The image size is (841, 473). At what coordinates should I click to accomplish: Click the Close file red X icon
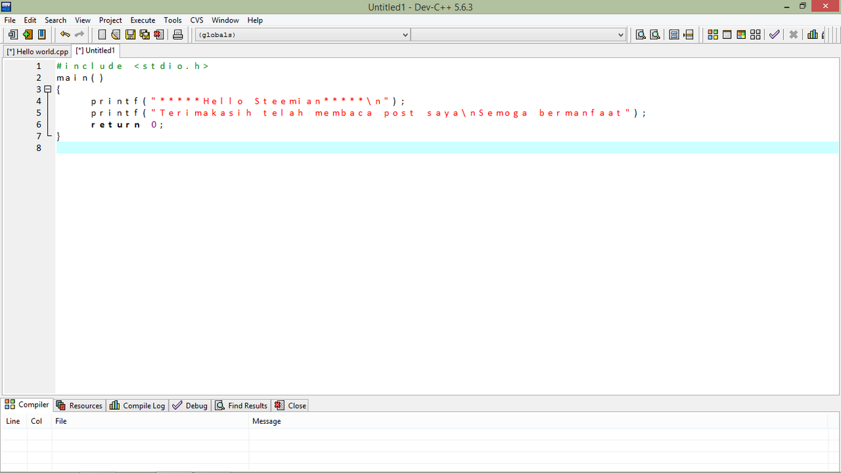click(x=158, y=35)
